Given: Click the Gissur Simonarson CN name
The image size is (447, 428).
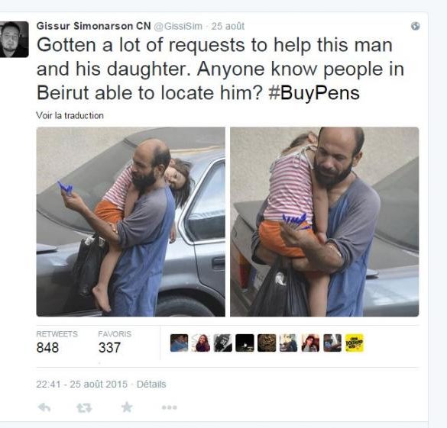Looking at the screenshot, I should tap(93, 26).
